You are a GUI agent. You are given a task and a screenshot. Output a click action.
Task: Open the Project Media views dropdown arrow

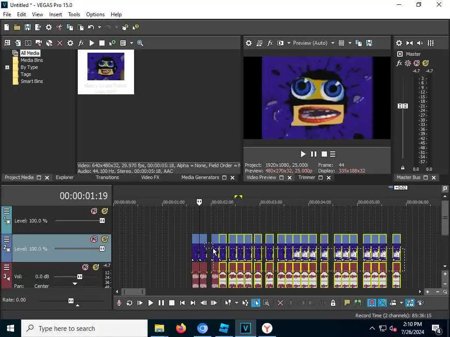pyautogui.click(x=131, y=43)
